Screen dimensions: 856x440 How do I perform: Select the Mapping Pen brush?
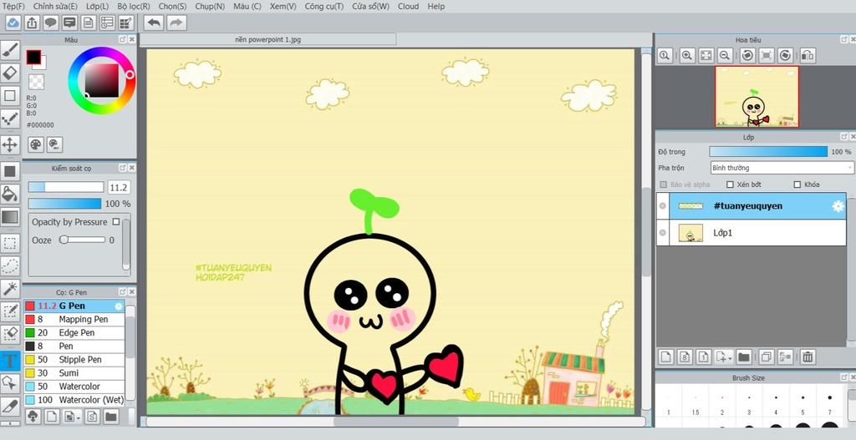[x=74, y=320]
